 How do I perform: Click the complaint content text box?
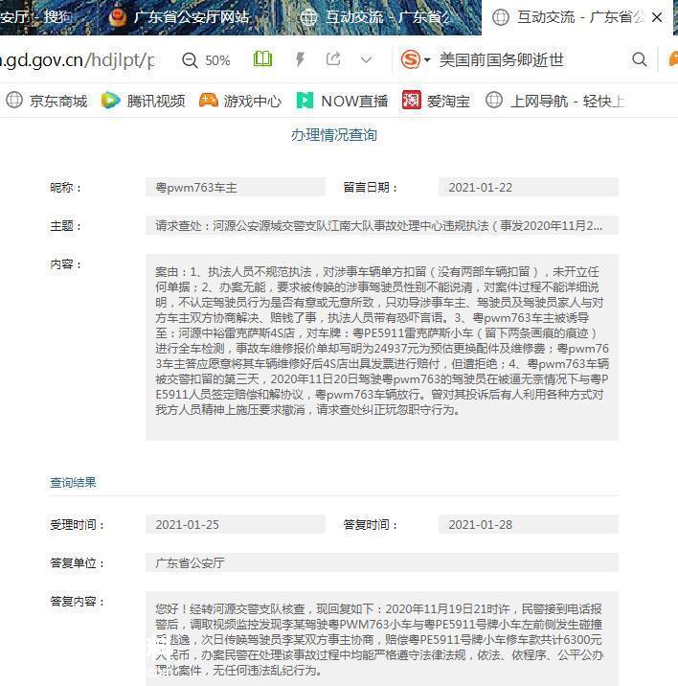(382, 348)
